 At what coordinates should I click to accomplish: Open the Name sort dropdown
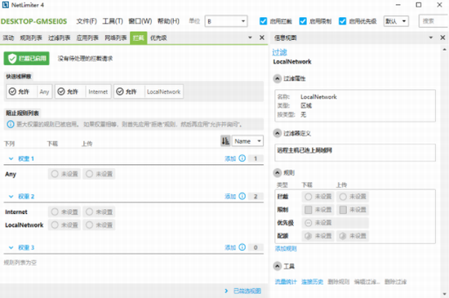tap(247, 141)
